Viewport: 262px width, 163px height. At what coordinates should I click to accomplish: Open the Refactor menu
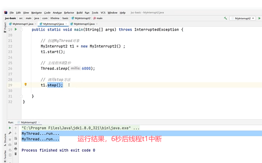[x=69, y=13]
